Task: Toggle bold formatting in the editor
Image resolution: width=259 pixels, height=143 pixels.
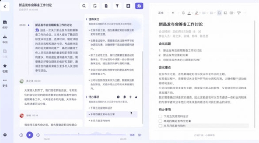Action: 183,13
